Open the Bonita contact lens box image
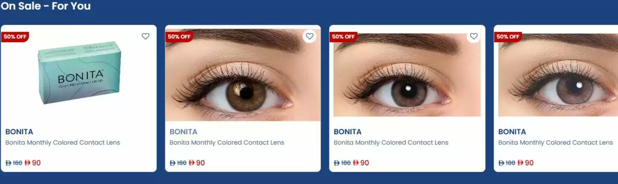Viewport: 618px width, 184px height. pos(79,73)
